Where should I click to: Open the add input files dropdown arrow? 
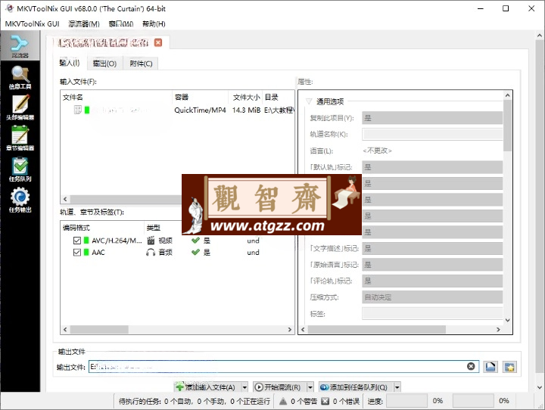244,387
